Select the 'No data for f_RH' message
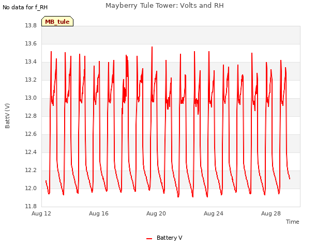The image size is (331, 248). click(25, 7)
